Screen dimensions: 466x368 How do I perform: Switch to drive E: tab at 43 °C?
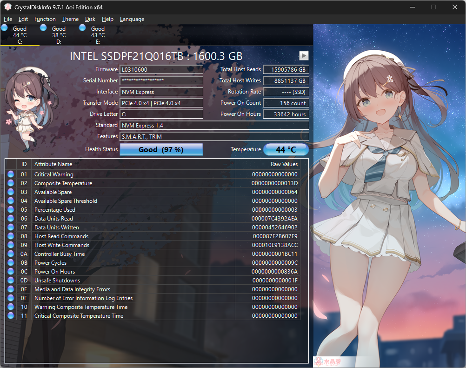pyautogui.click(x=98, y=35)
